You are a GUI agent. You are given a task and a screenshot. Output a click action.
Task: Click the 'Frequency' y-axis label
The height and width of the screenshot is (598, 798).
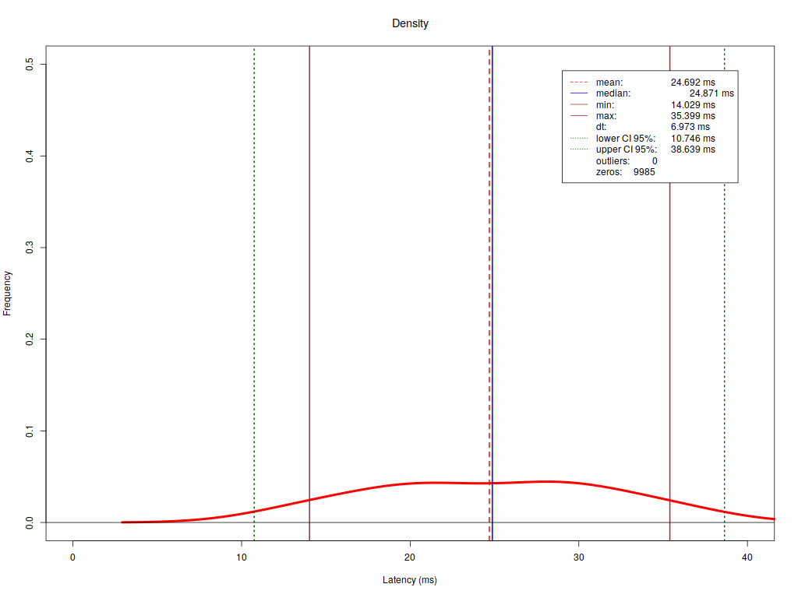click(x=7, y=294)
